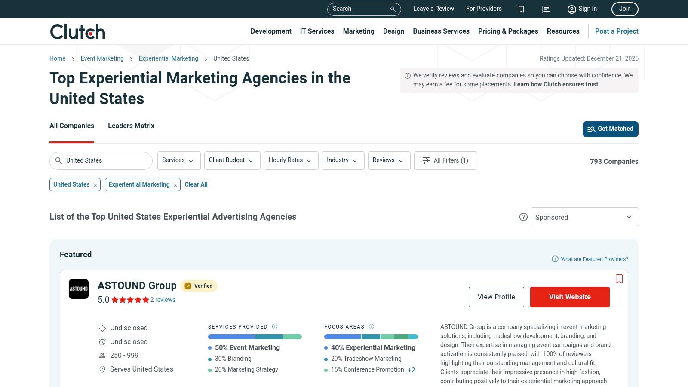Remove the United States filter chip
The image size is (688, 387).
click(x=95, y=185)
